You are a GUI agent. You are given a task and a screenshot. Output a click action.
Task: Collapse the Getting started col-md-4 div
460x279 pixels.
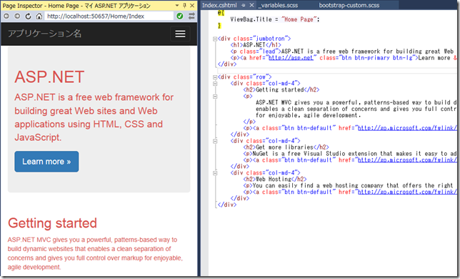pos(215,84)
